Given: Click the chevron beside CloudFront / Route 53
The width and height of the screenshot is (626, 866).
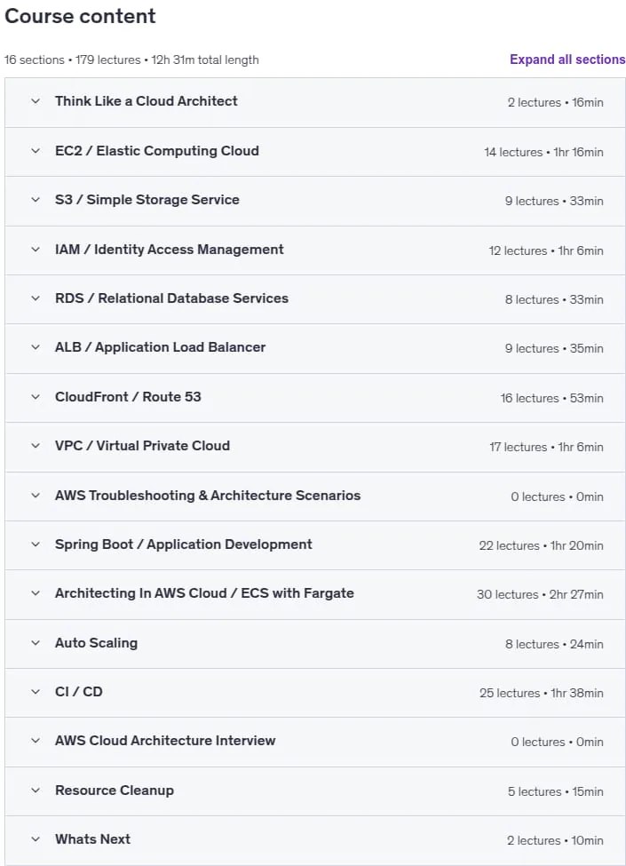Looking at the screenshot, I should tap(36, 397).
